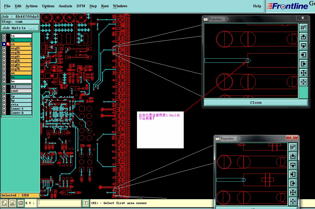Open the Options menu
315x209 pixels.
[48, 6]
